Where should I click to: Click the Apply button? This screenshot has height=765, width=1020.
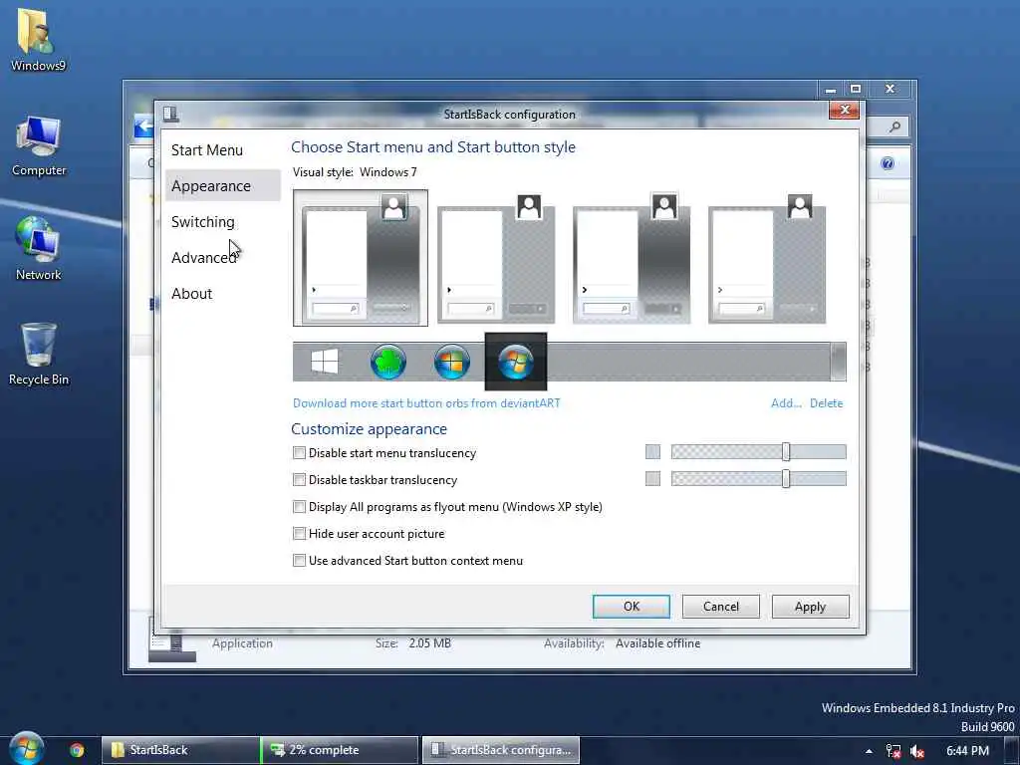[x=810, y=607]
